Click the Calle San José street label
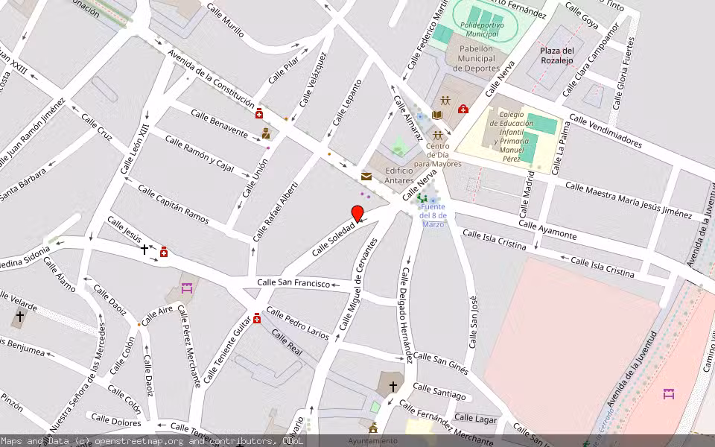The image size is (715, 447). point(474,322)
